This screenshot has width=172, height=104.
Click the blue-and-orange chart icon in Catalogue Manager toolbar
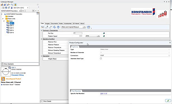4,4
